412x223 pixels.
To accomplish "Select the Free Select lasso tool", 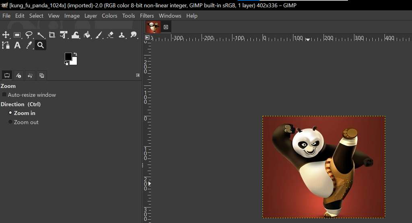I will coord(29,35).
